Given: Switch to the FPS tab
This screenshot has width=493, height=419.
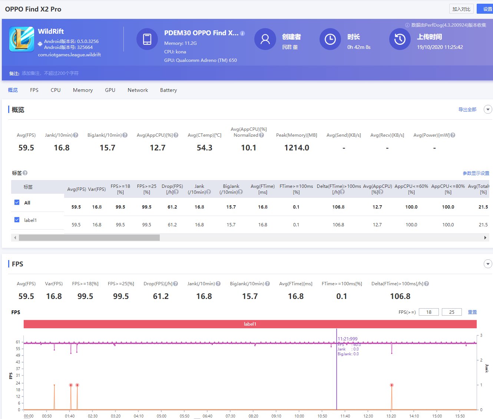Looking at the screenshot, I should click(x=34, y=90).
